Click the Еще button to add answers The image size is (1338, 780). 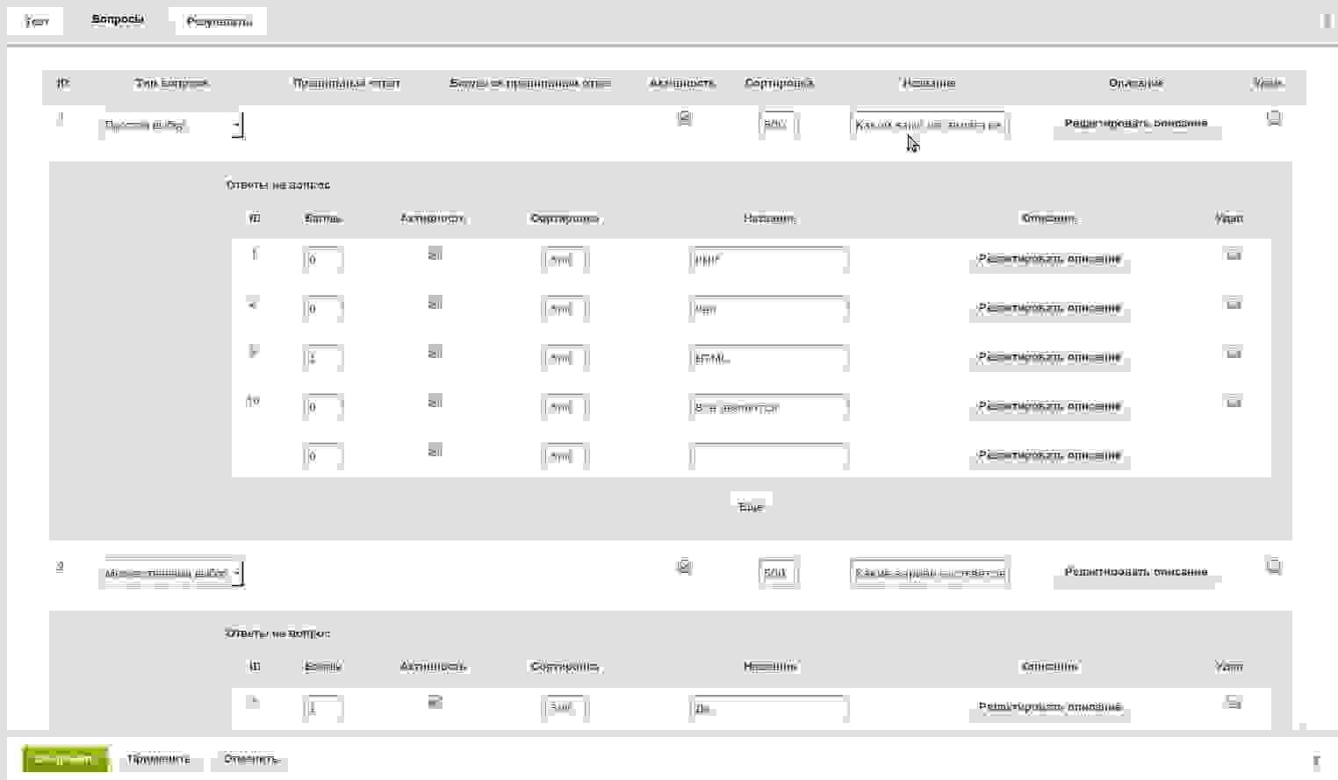coord(752,506)
